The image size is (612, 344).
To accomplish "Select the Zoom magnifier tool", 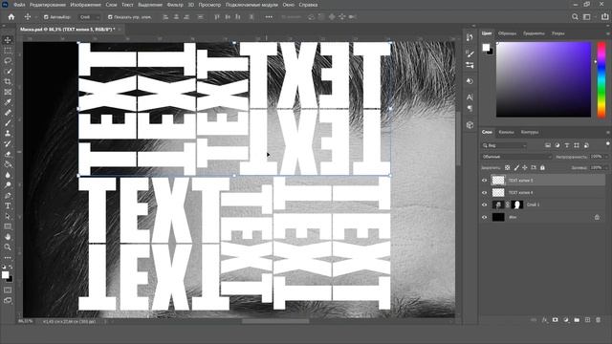I will pyautogui.click(x=8, y=247).
